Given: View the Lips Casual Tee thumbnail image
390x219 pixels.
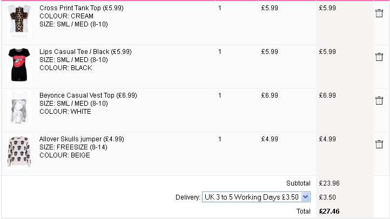Looking at the screenshot, I should pyautogui.click(x=19, y=65).
